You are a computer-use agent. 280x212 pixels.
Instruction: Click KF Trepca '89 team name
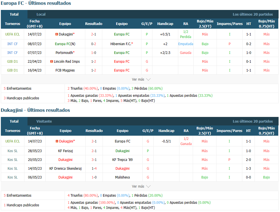[122, 159]
